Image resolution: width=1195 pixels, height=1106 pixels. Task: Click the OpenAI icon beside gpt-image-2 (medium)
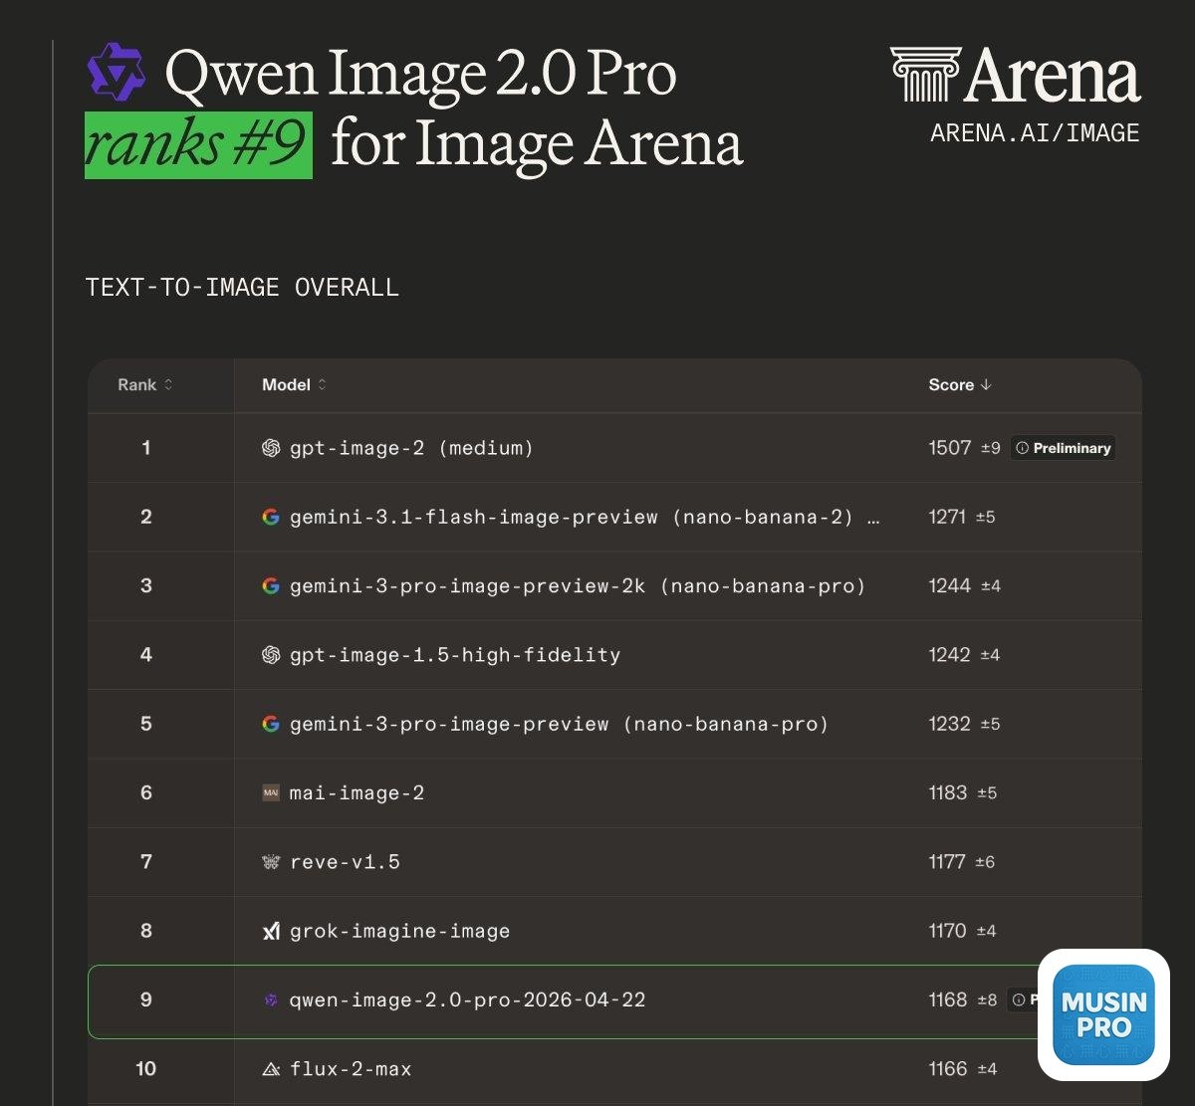[x=271, y=448]
